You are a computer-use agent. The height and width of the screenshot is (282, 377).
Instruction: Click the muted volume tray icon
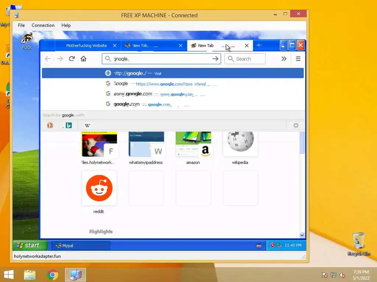(x=342, y=275)
